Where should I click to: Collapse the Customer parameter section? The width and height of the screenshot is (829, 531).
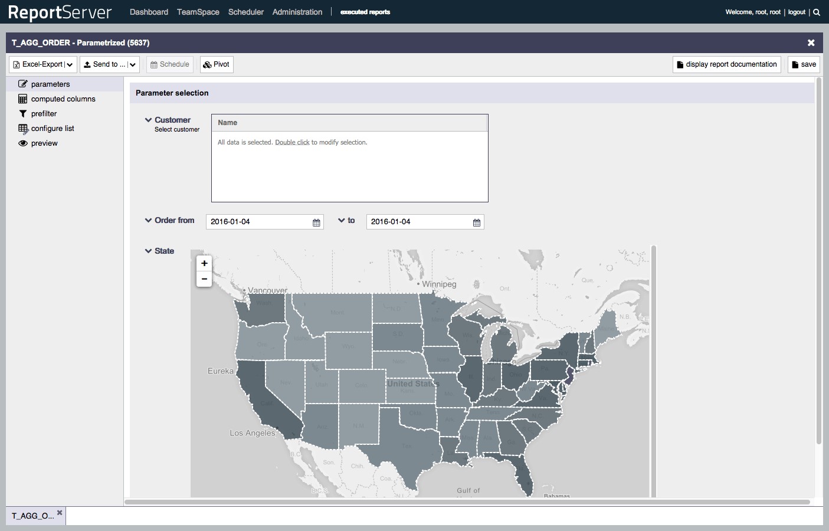coord(149,120)
